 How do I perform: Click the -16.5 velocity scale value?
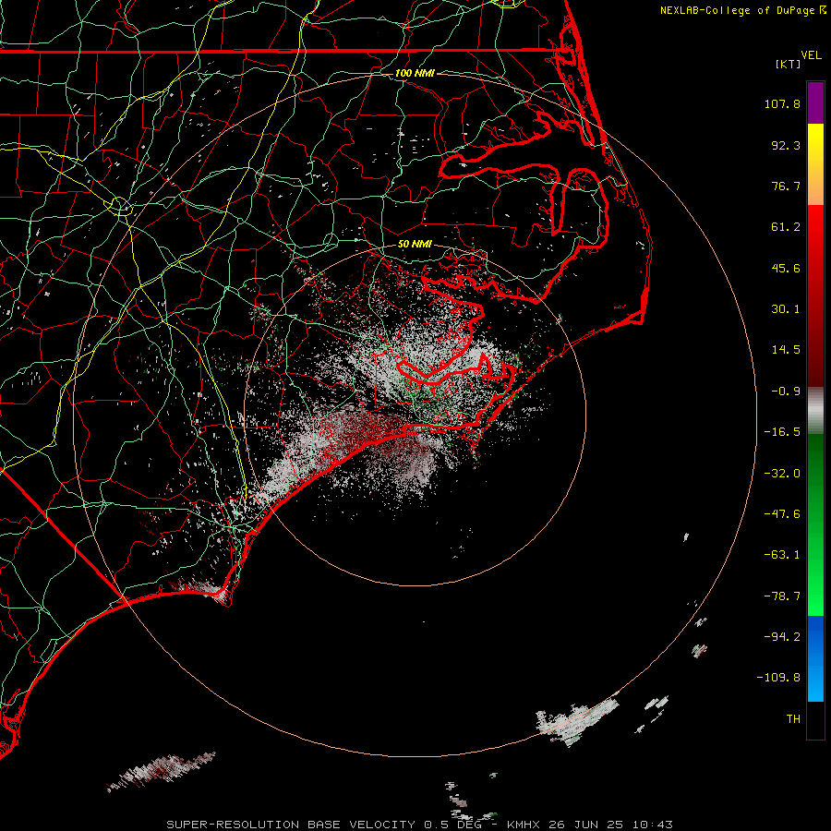[782, 432]
